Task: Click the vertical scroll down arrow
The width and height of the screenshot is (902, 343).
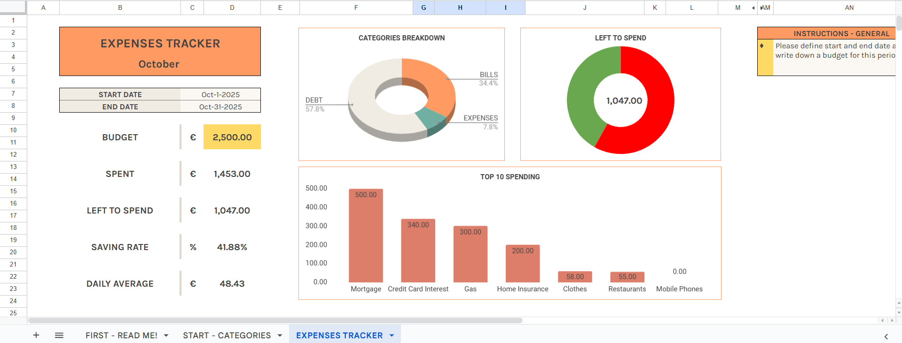Action: [x=899, y=313]
